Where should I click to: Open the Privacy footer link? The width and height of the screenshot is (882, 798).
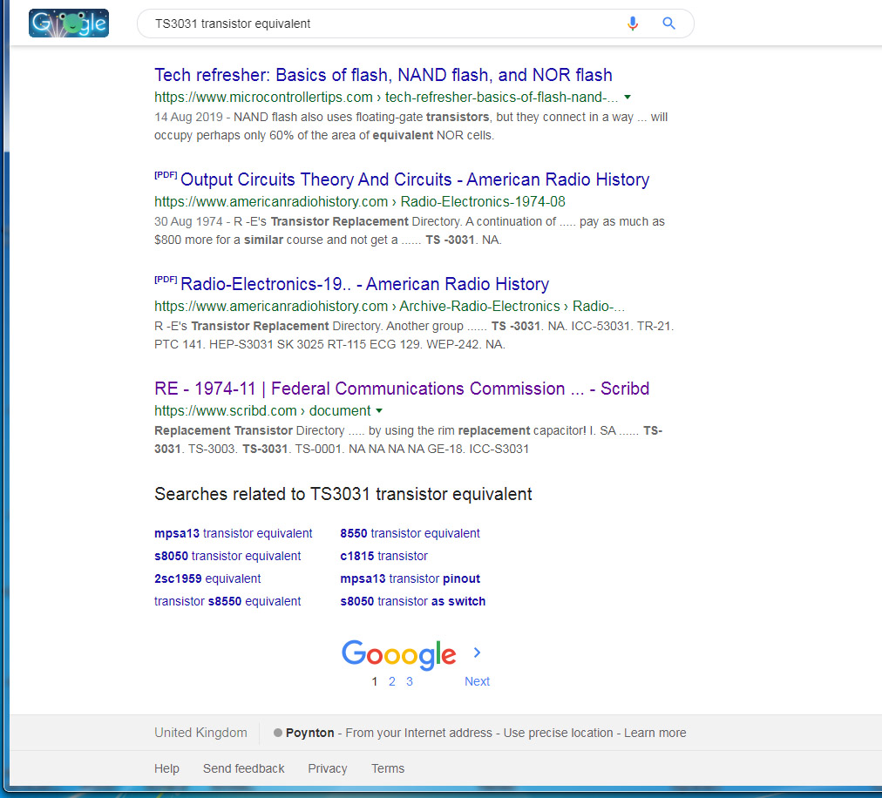[x=328, y=768]
